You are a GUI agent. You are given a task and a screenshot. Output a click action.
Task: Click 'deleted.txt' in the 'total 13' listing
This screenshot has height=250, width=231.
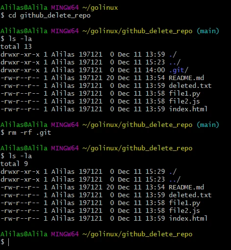[190, 86]
